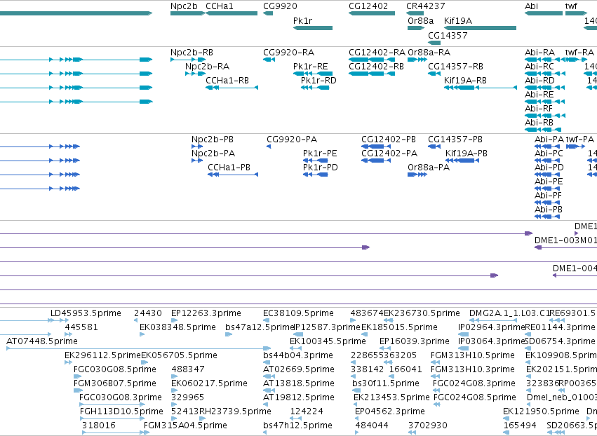Select the twf-PA protein label
The image size is (597, 436).
click(x=580, y=139)
